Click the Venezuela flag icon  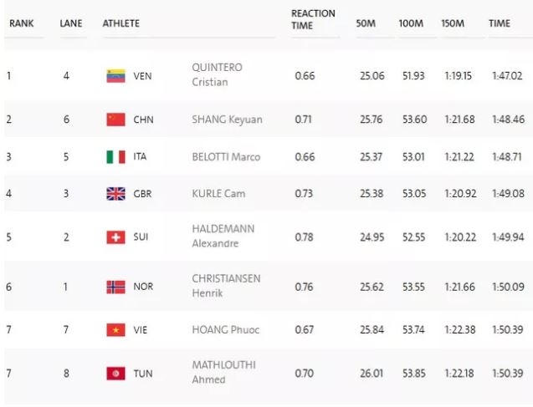tap(115, 76)
